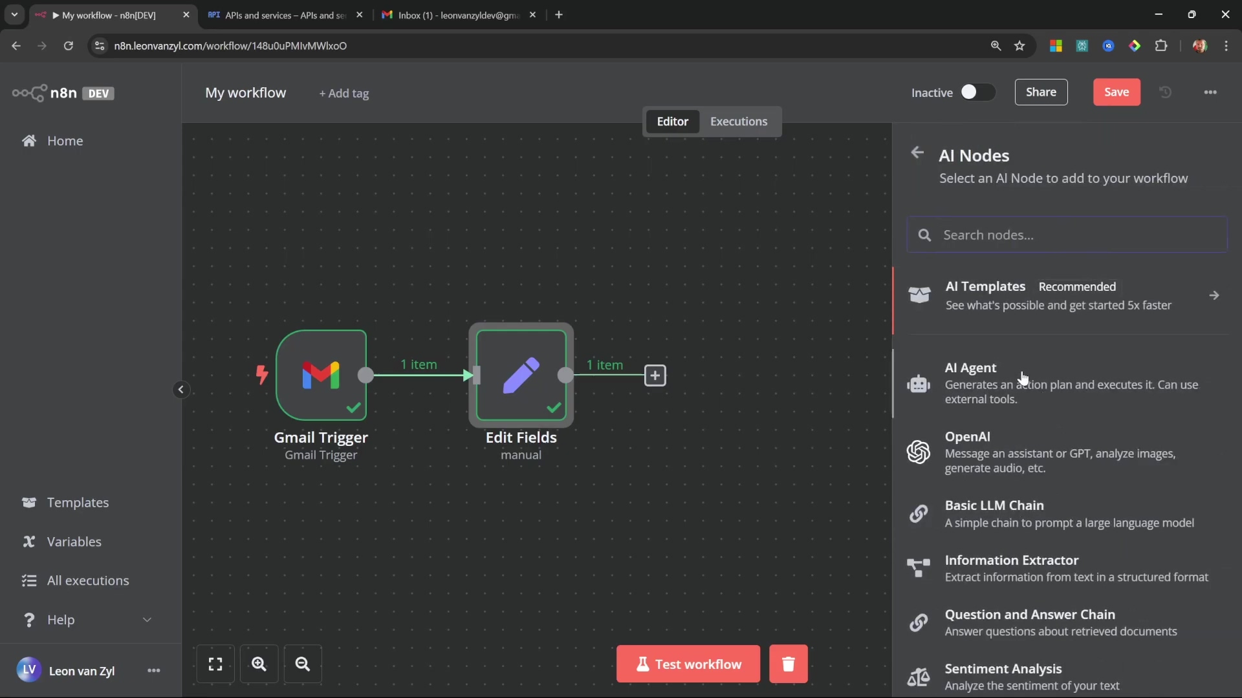This screenshot has width=1242, height=698.
Task: Delete the selected node with the trash button
Action: click(788, 664)
